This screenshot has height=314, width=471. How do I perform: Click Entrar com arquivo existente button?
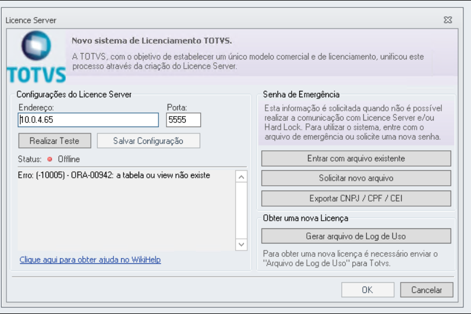[x=356, y=158]
